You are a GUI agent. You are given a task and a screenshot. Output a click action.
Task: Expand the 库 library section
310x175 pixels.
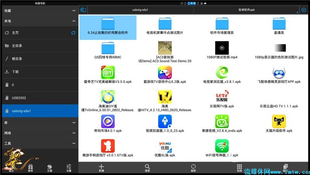coord(74,122)
